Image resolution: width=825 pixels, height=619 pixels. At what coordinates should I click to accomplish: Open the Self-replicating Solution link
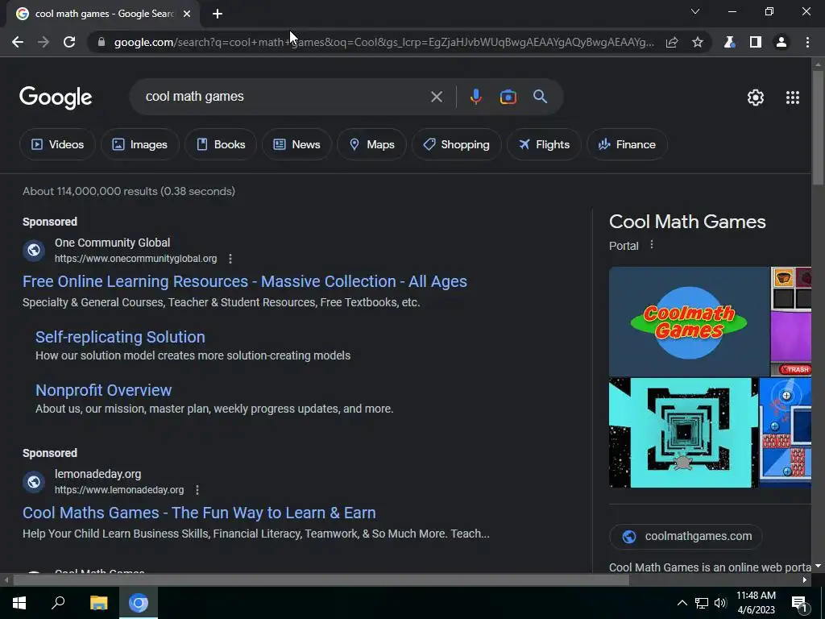[120, 337]
